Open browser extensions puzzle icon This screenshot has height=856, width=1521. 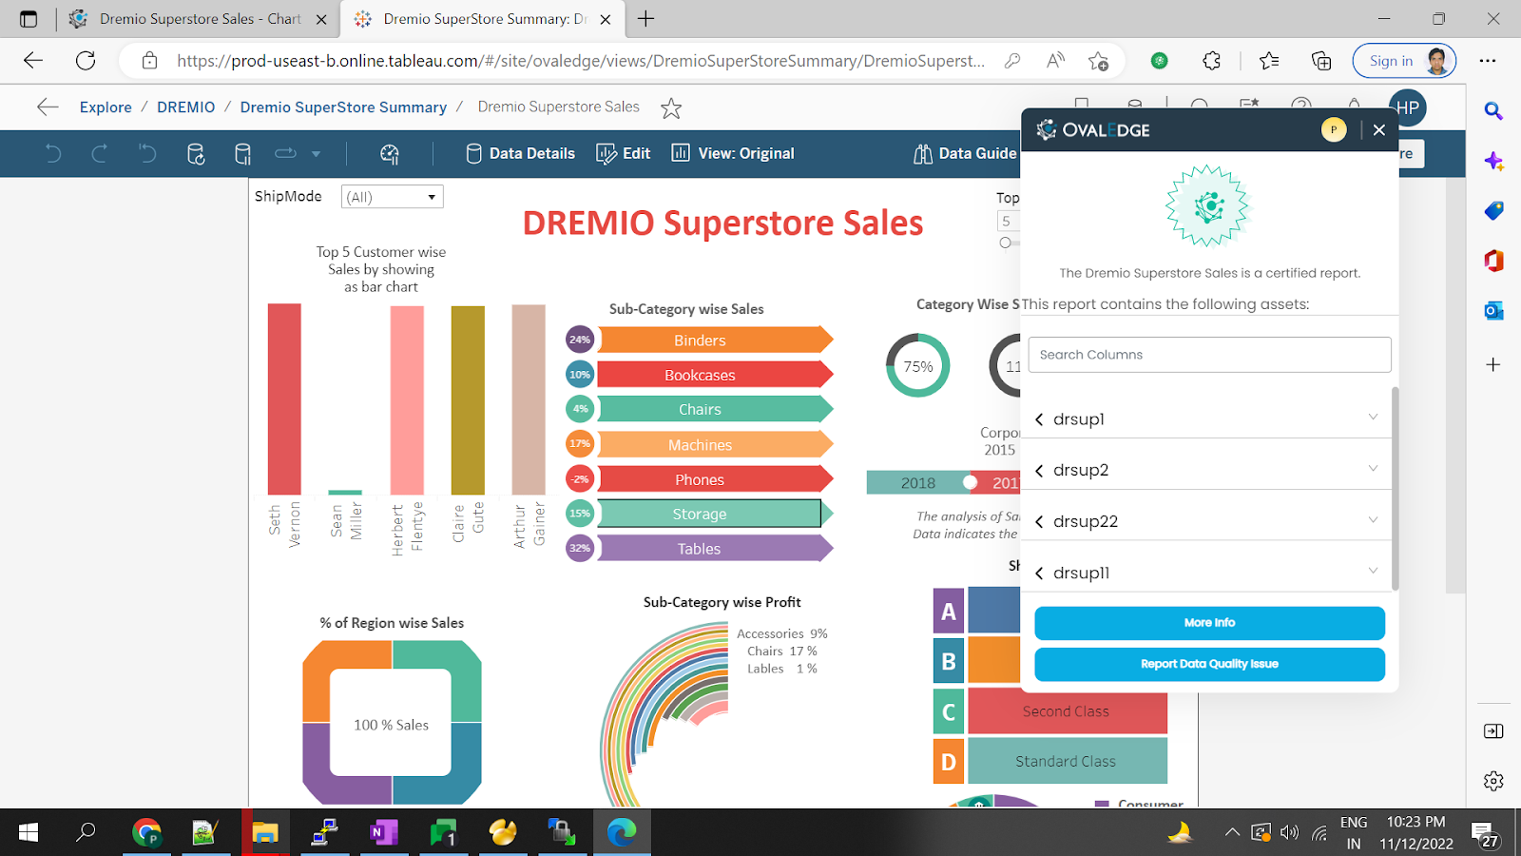tap(1211, 61)
